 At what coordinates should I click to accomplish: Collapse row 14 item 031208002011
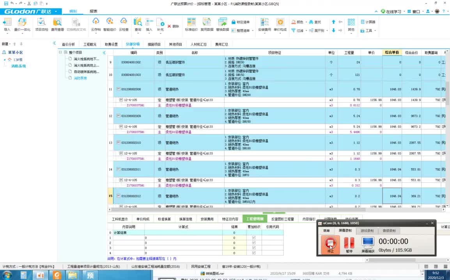click(x=118, y=169)
